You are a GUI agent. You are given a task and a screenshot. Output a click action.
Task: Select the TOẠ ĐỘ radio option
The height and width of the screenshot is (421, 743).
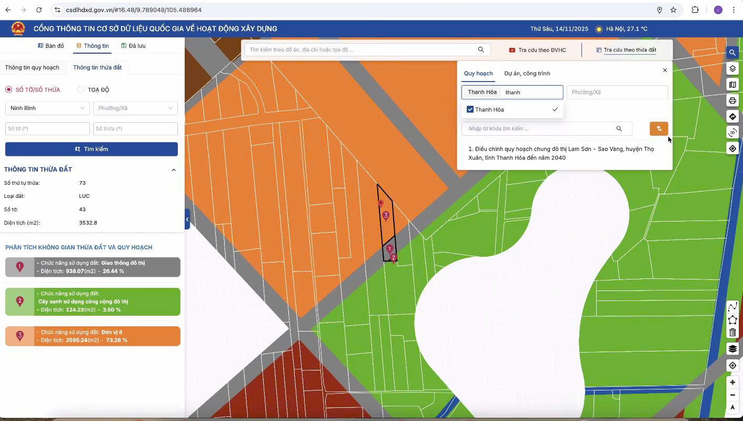(x=81, y=90)
